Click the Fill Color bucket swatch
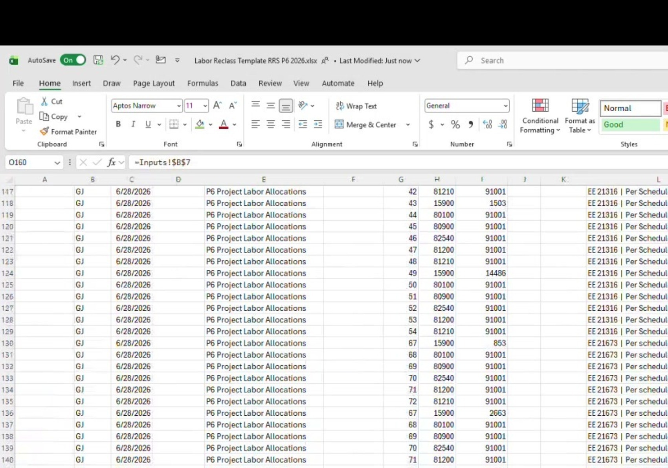Viewport: 668px width, 468px height. 200,124
